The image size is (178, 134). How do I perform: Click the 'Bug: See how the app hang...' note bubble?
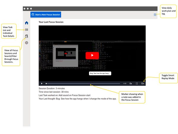100,74
